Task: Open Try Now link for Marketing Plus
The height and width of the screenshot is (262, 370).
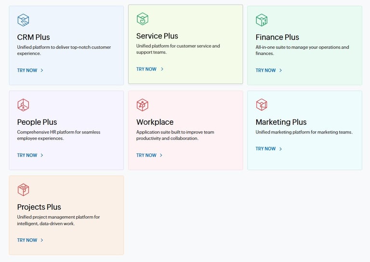Action: pos(265,149)
